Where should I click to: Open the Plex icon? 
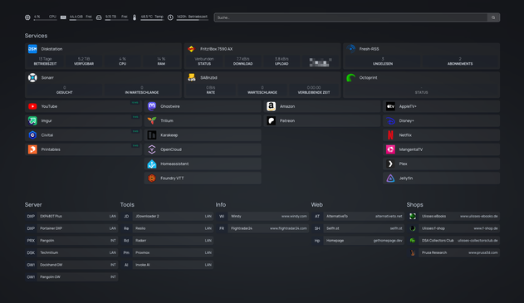(x=390, y=164)
